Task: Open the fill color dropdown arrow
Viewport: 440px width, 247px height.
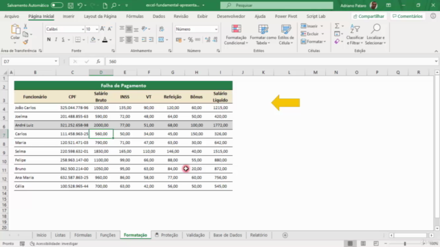Action: point(98,40)
